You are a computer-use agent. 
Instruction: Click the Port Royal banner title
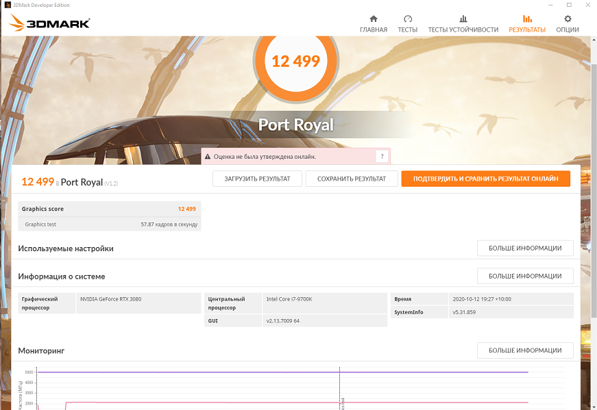coord(296,125)
